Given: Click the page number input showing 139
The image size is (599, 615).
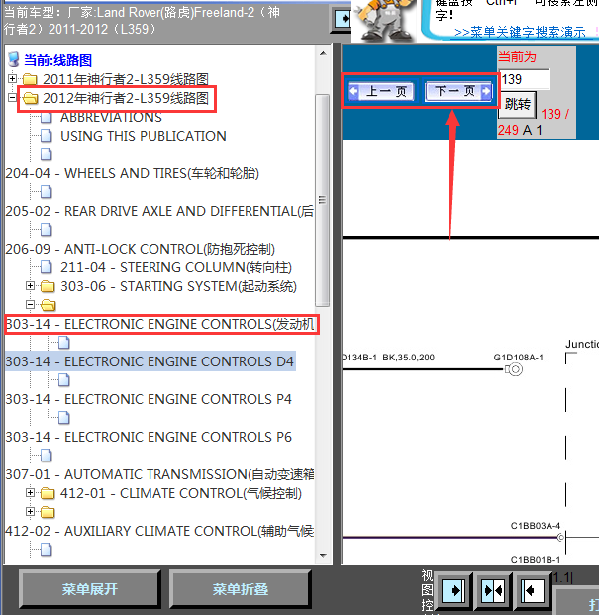Looking at the screenshot, I should click(525, 79).
